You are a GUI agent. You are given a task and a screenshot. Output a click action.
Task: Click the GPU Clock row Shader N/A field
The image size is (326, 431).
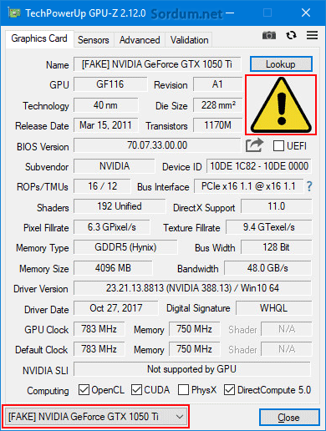[x=287, y=329]
